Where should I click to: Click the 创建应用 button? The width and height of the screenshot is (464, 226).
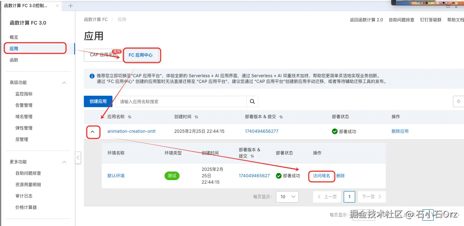(x=98, y=101)
